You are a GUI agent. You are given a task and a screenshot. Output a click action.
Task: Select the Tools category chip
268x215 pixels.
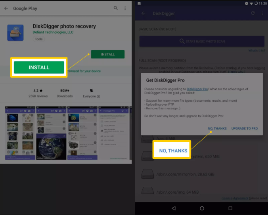(38, 39)
